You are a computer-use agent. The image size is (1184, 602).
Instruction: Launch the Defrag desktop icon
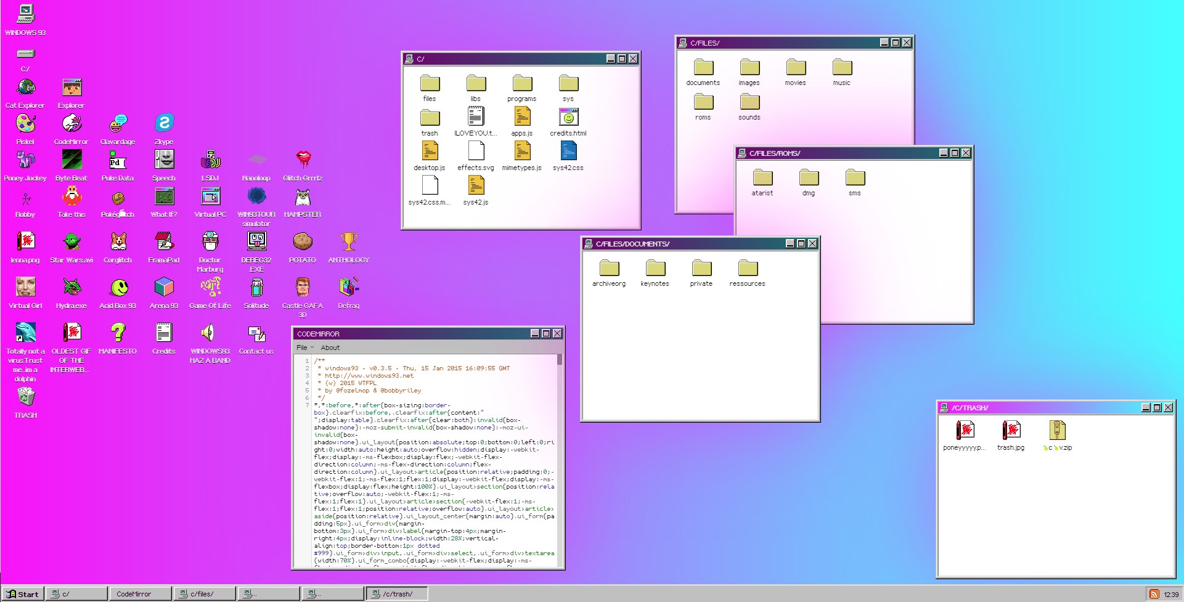(x=349, y=288)
